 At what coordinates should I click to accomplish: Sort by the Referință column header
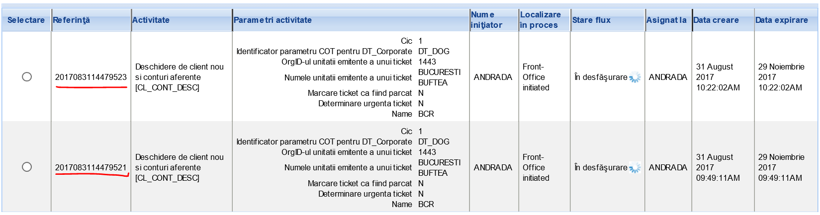tap(72, 20)
